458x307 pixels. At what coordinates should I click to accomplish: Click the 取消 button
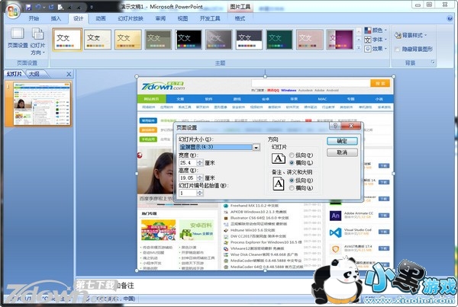pos(341,152)
